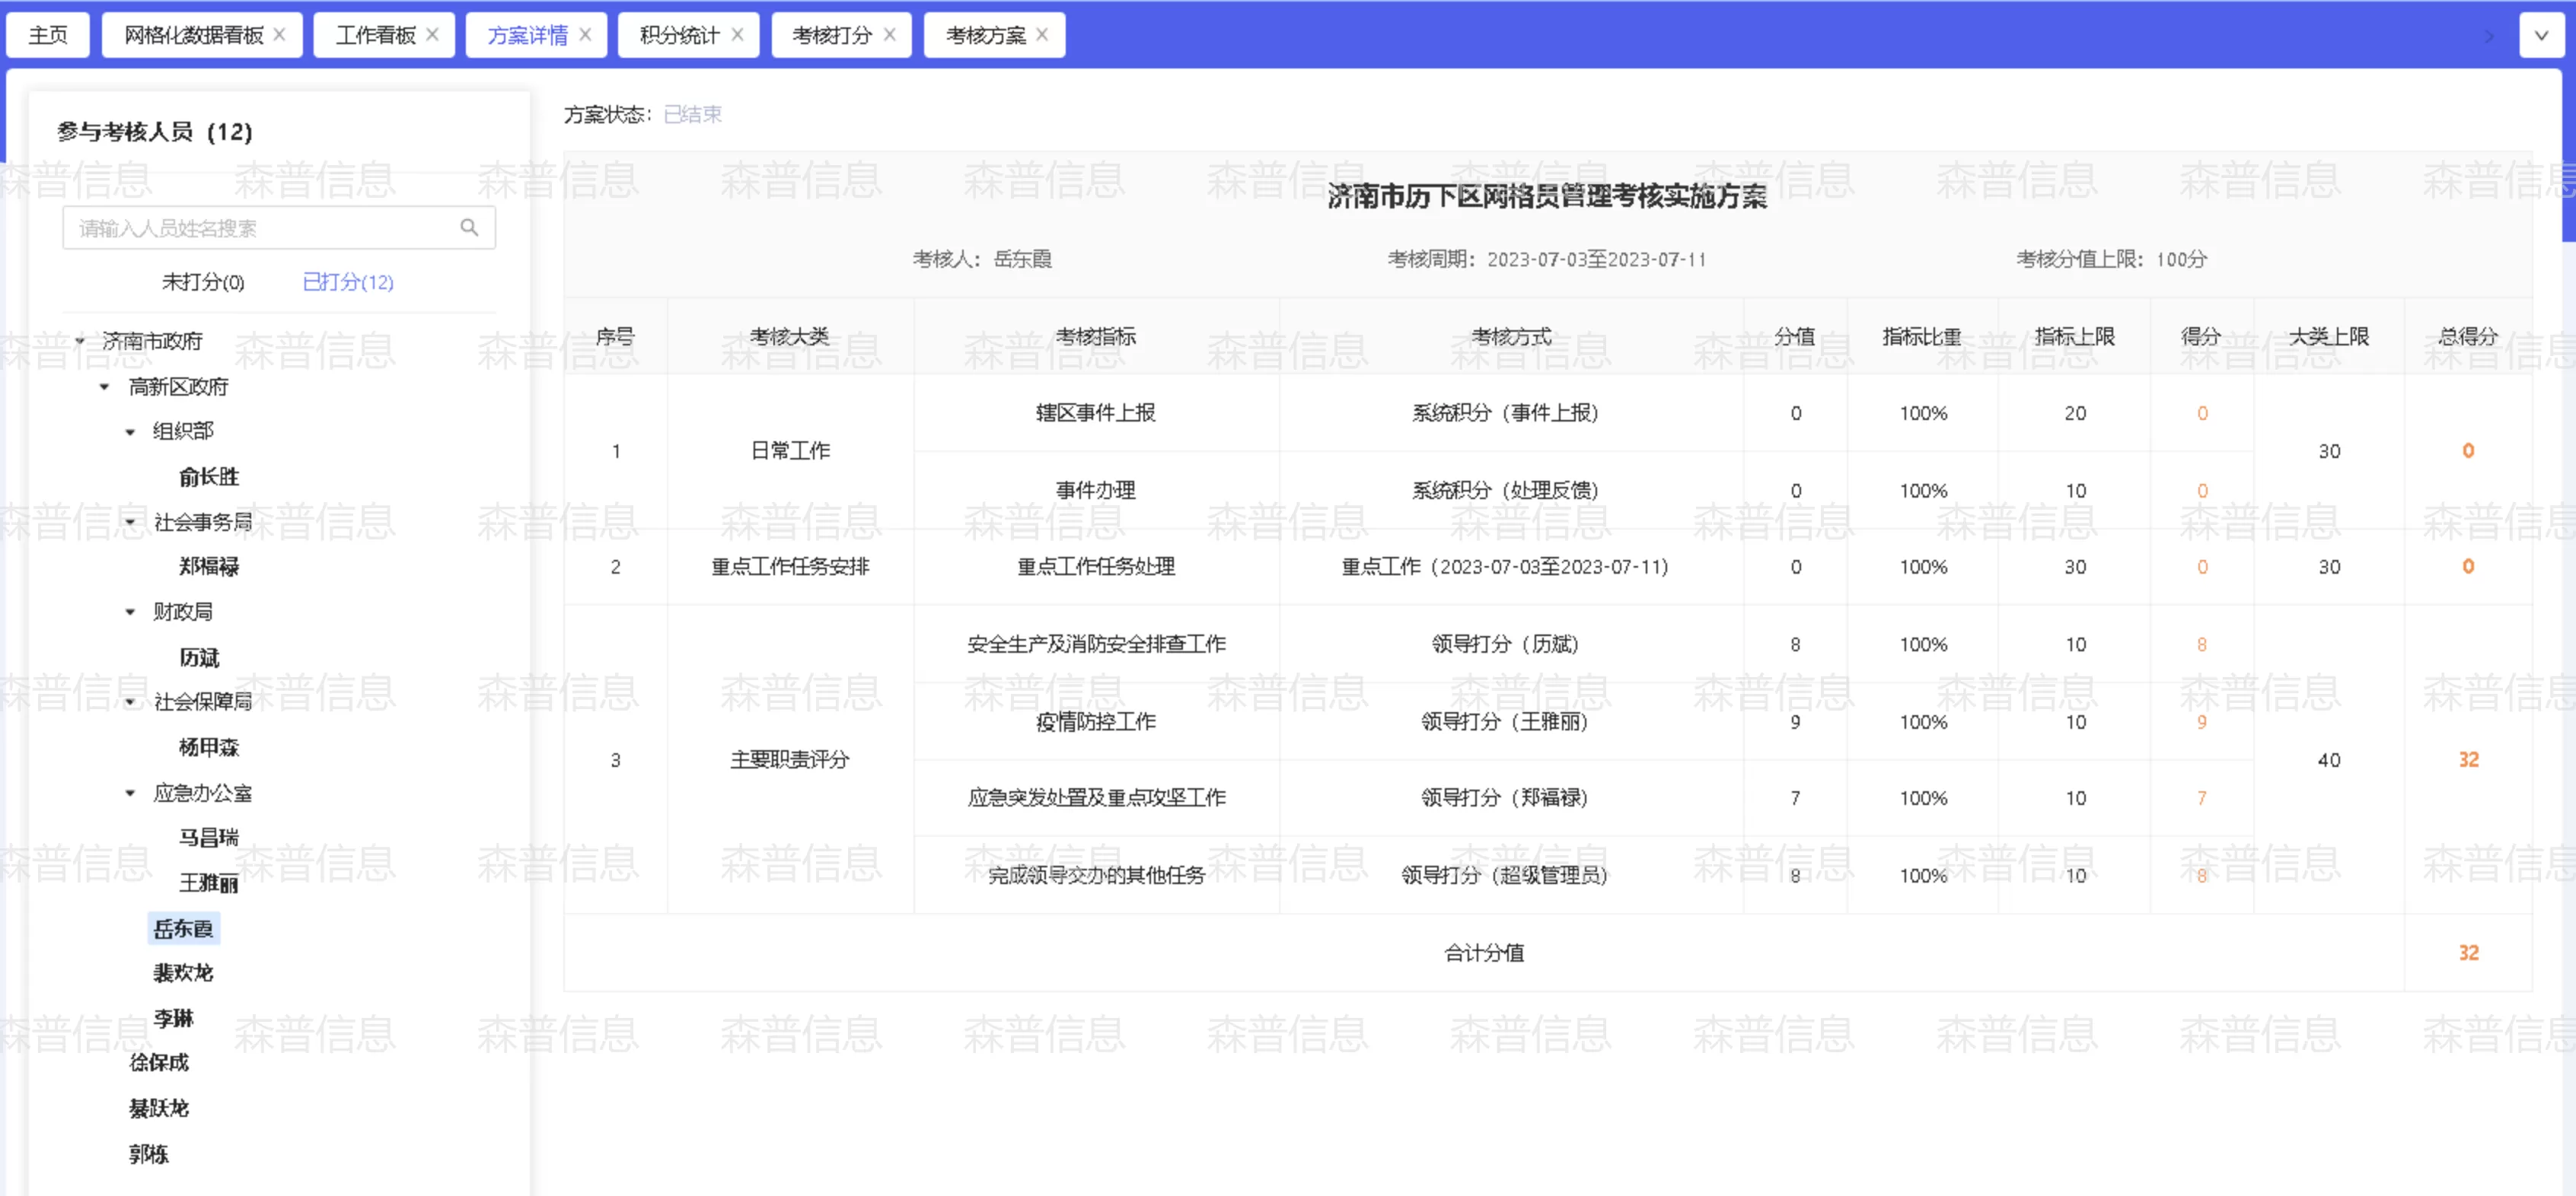The height and width of the screenshot is (1196, 2576).
Task: Close the 工作看板 tab
Action: 432,35
